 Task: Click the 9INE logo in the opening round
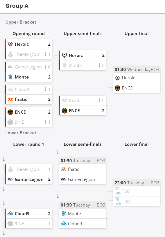(x=10, y=122)
